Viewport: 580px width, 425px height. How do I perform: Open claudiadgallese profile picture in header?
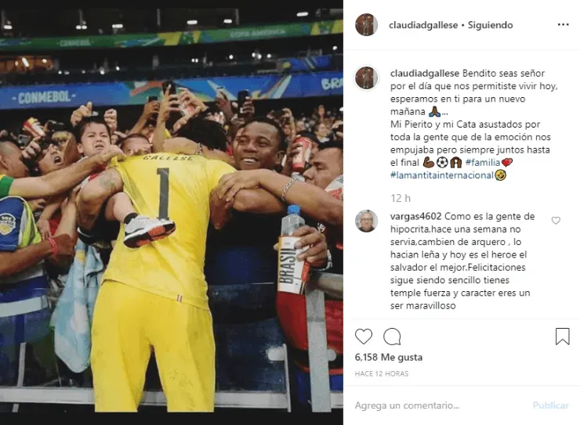[366, 25]
